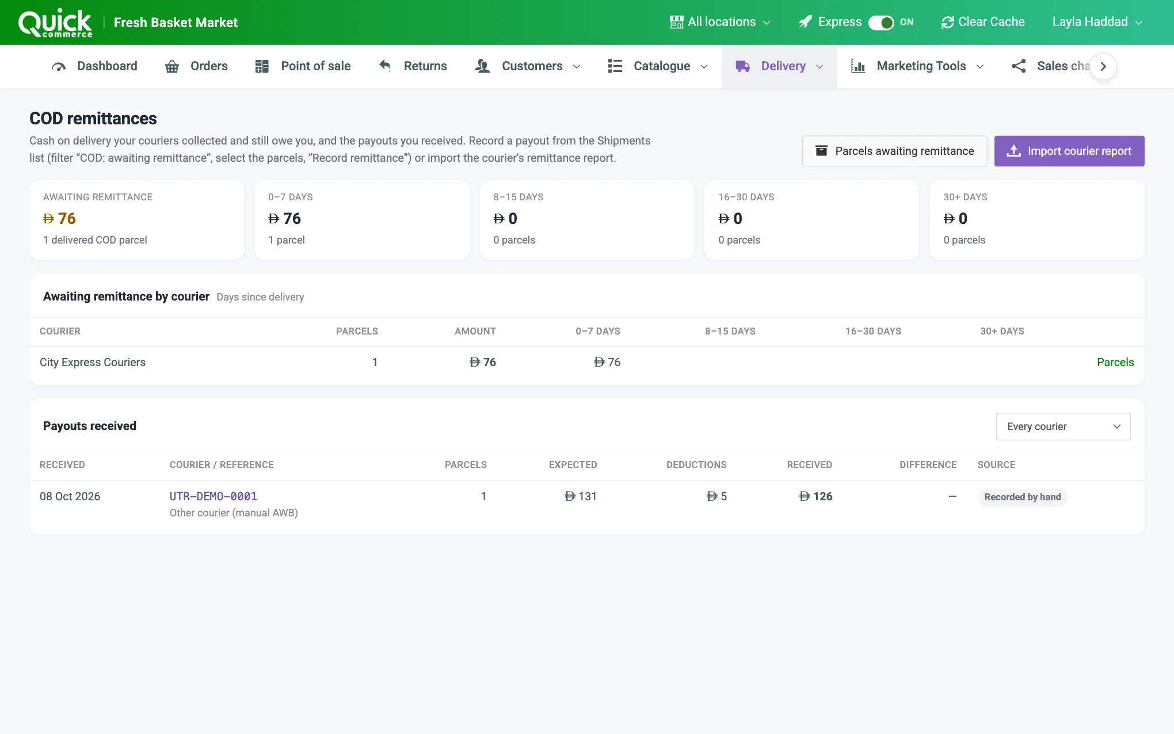
Task: Click the 0–7 Days summary card
Action: 362,220
